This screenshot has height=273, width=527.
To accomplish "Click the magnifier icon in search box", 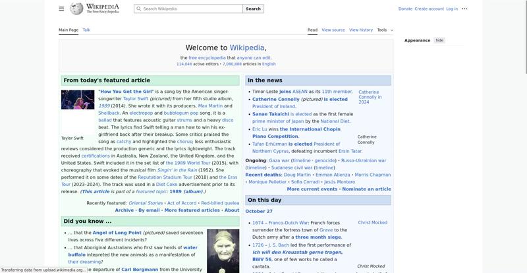I will [x=138, y=9].
